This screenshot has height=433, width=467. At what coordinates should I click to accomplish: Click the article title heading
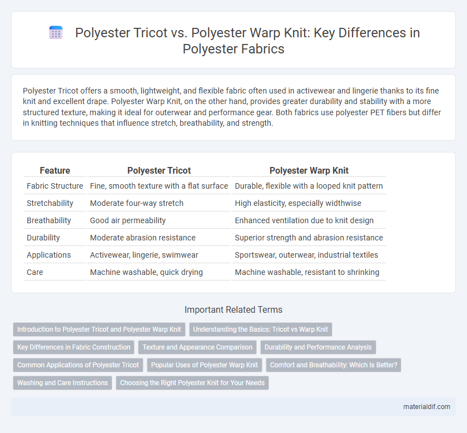tap(247, 41)
